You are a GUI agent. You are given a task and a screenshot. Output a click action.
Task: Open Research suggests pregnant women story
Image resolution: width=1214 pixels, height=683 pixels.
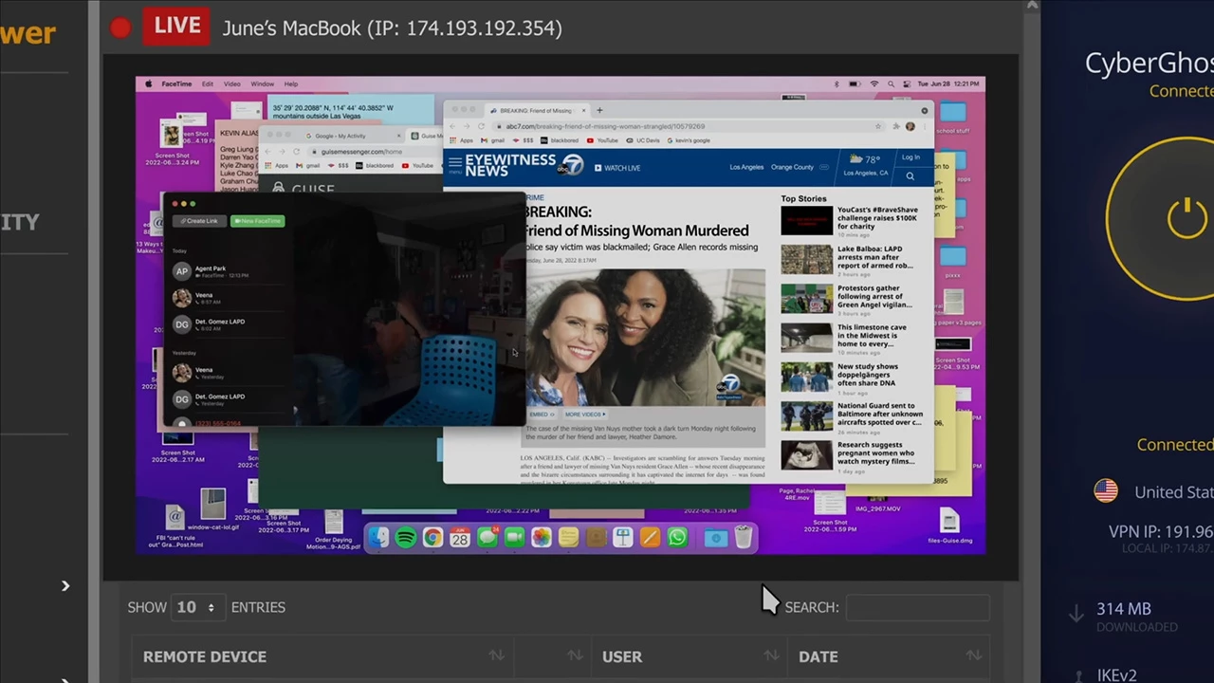click(850, 456)
